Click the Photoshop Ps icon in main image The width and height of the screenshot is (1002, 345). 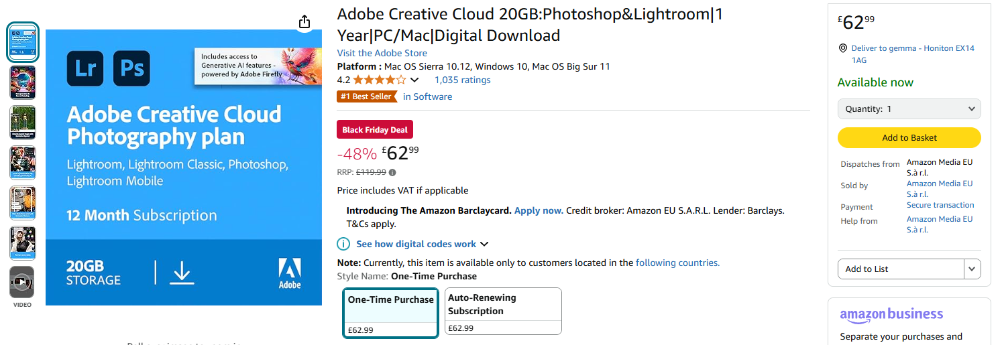[131, 68]
